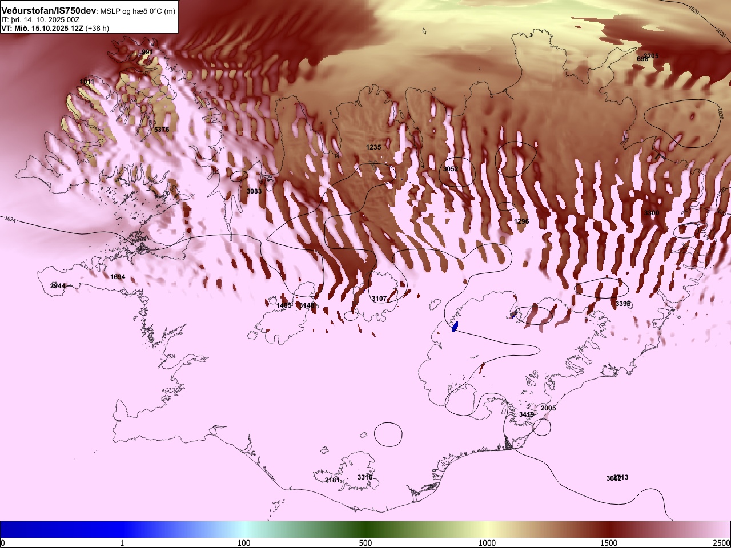The image size is (731, 548).
Task: Click the "MSLP og hæð 0°C (m)" label
Action: tap(138, 11)
